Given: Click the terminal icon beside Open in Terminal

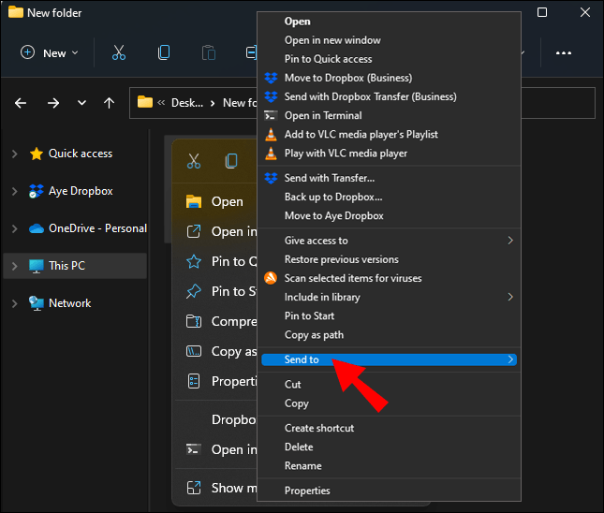Looking at the screenshot, I should point(271,116).
